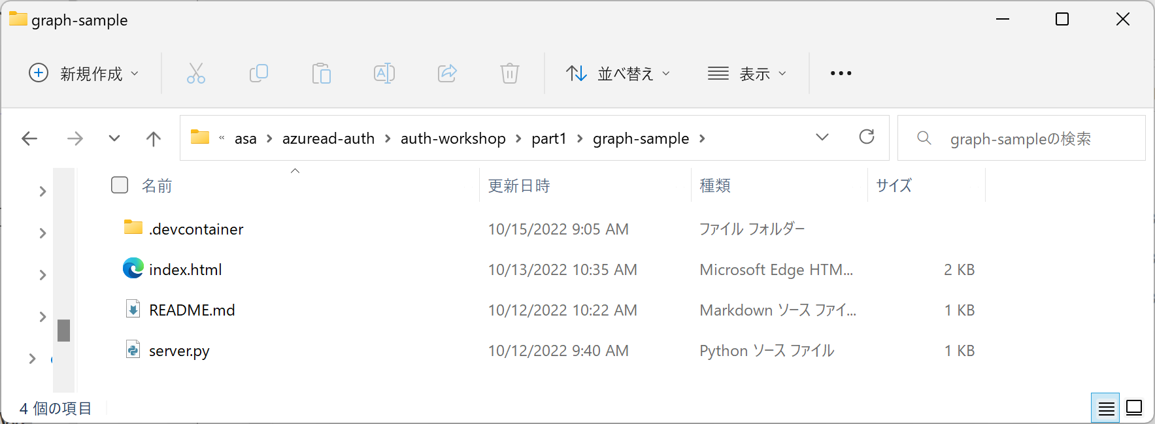Click the back navigation arrow
The height and width of the screenshot is (424, 1155).
pos(29,138)
